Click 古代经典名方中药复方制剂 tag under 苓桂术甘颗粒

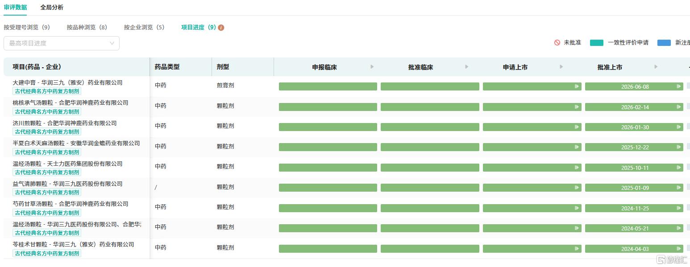pyautogui.click(x=47, y=254)
